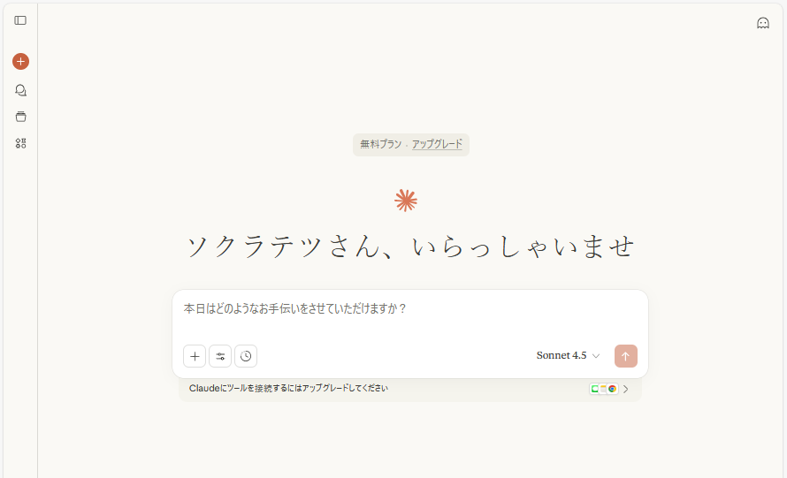Click the 無料プラン label
The height and width of the screenshot is (478, 787).
pyautogui.click(x=381, y=144)
